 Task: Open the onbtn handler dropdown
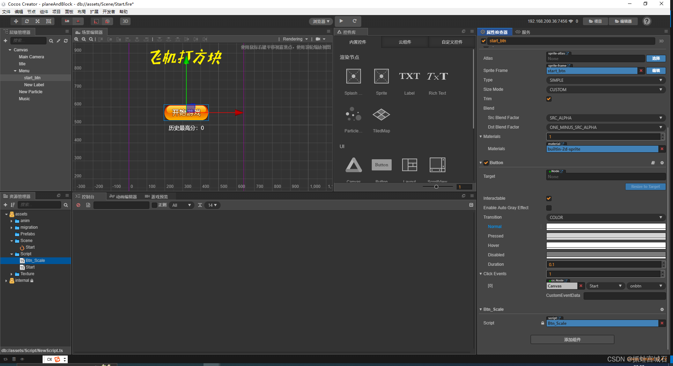(x=646, y=286)
